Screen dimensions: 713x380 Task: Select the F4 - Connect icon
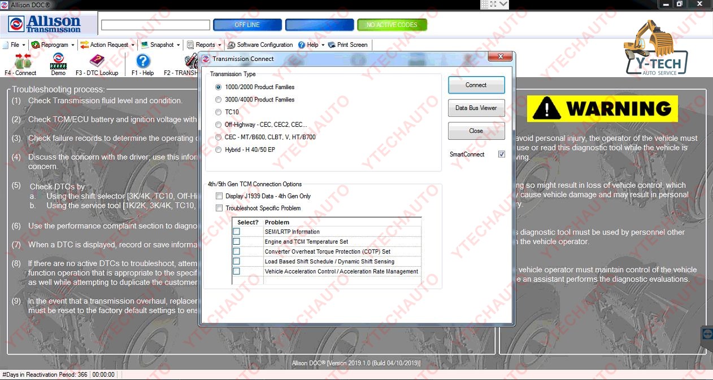tap(20, 61)
